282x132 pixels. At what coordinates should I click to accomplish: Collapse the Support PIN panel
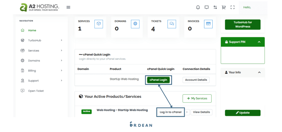tap(259, 42)
